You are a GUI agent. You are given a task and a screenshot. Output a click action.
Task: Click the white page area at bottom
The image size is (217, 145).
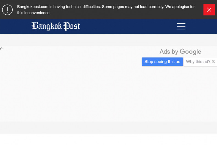pyautogui.click(x=109, y=139)
